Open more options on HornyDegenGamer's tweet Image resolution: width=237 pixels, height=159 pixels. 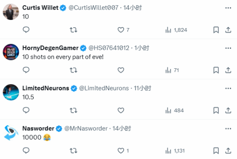click(228, 48)
